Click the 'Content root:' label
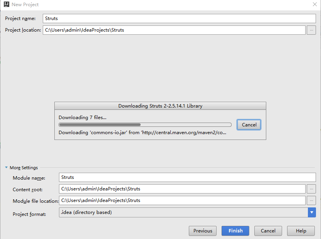321x239 pixels. click(x=28, y=190)
